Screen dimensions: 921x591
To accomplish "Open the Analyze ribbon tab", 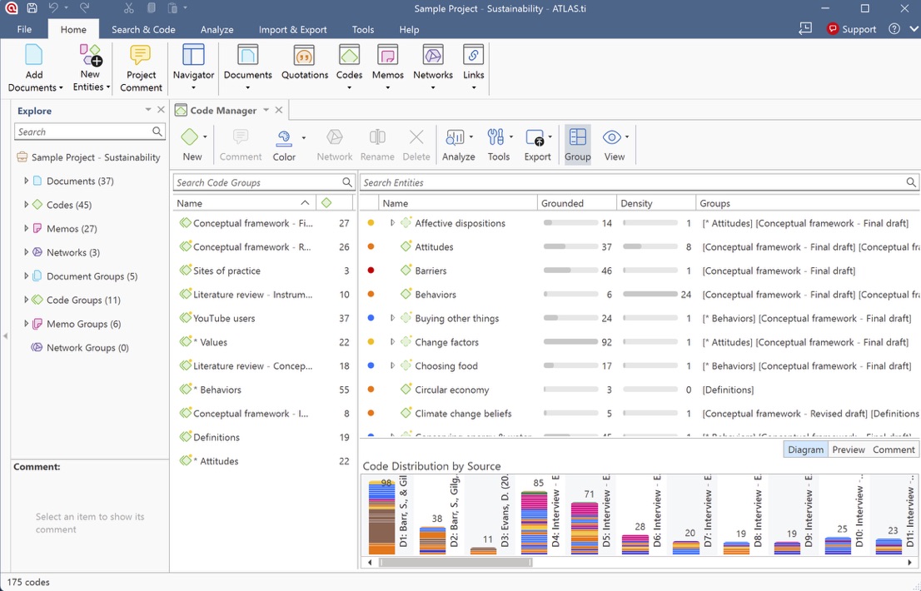I will pos(217,29).
